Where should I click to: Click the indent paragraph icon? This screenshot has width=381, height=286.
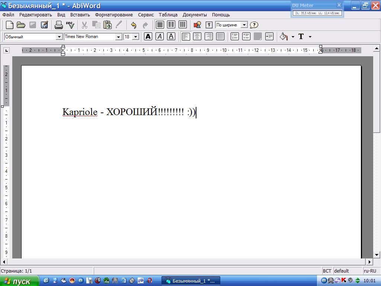(x=269, y=36)
